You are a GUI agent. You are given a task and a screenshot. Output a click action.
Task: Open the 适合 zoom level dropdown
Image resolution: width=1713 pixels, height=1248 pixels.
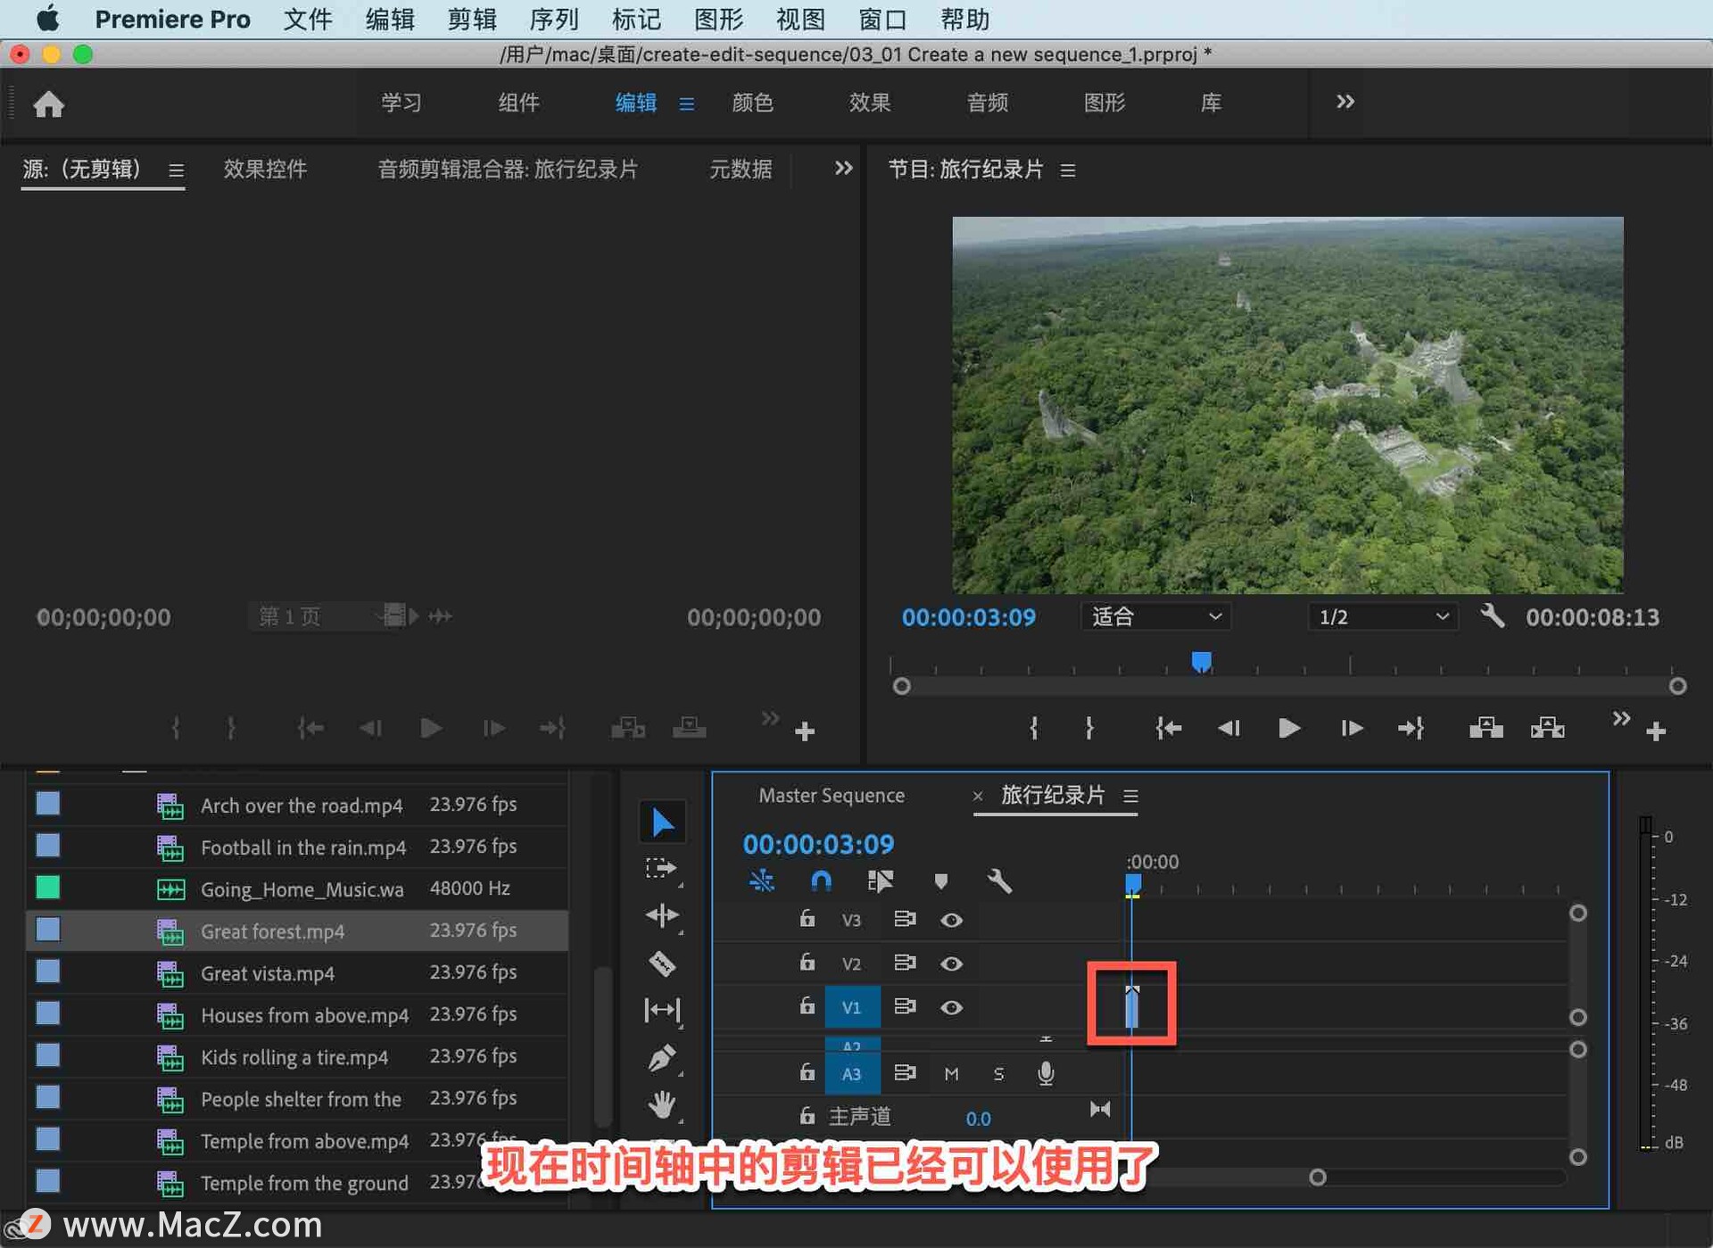pos(1155,616)
